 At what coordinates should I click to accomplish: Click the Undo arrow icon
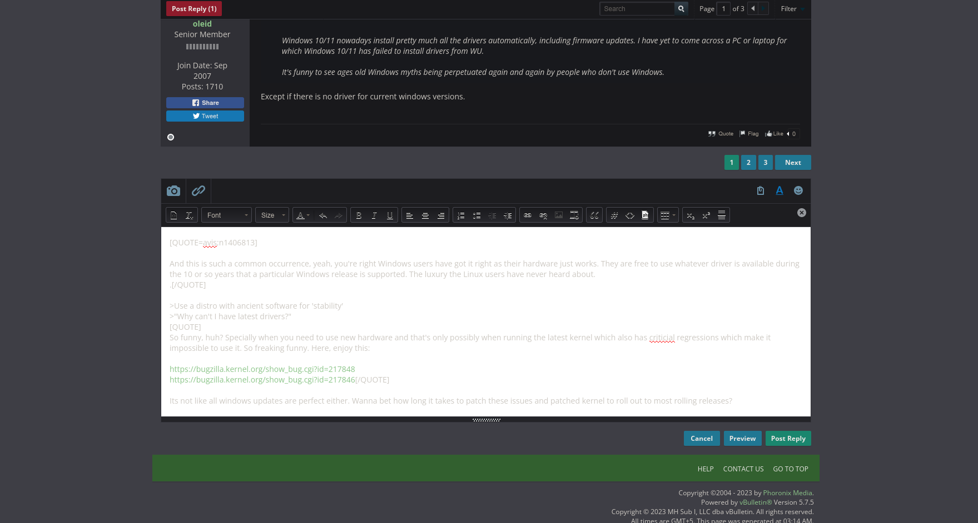pyautogui.click(x=322, y=215)
